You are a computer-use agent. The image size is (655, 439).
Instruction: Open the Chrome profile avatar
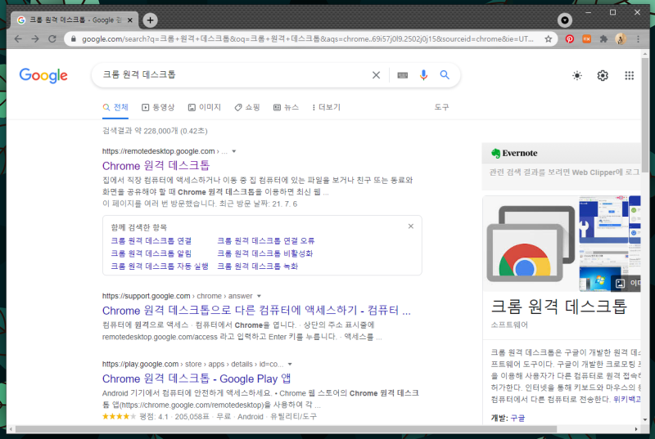point(621,38)
